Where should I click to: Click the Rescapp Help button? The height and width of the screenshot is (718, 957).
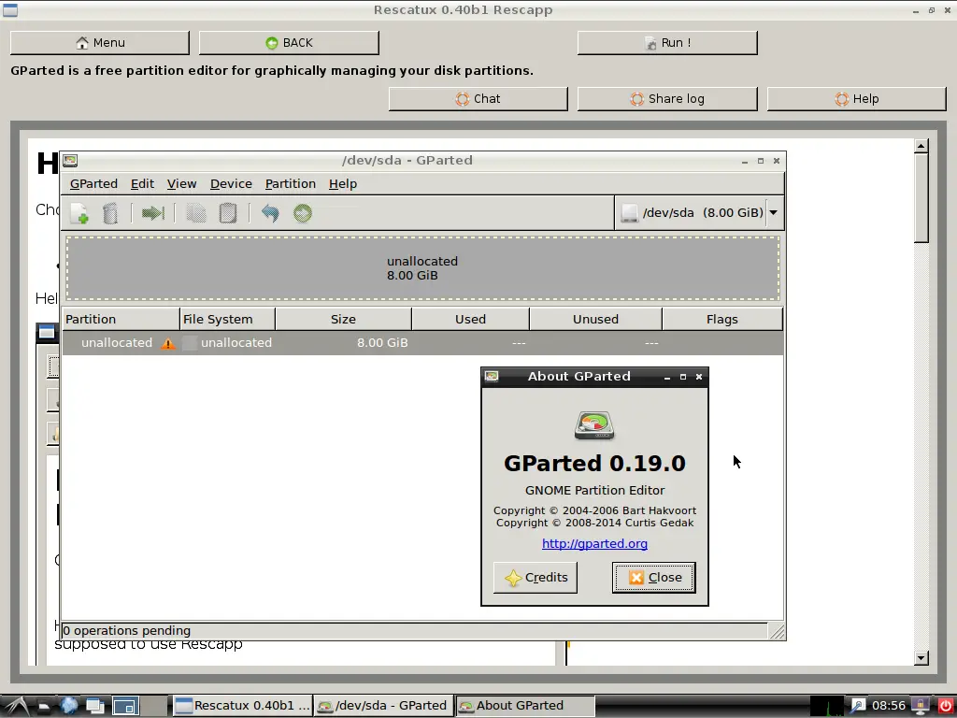click(x=856, y=99)
